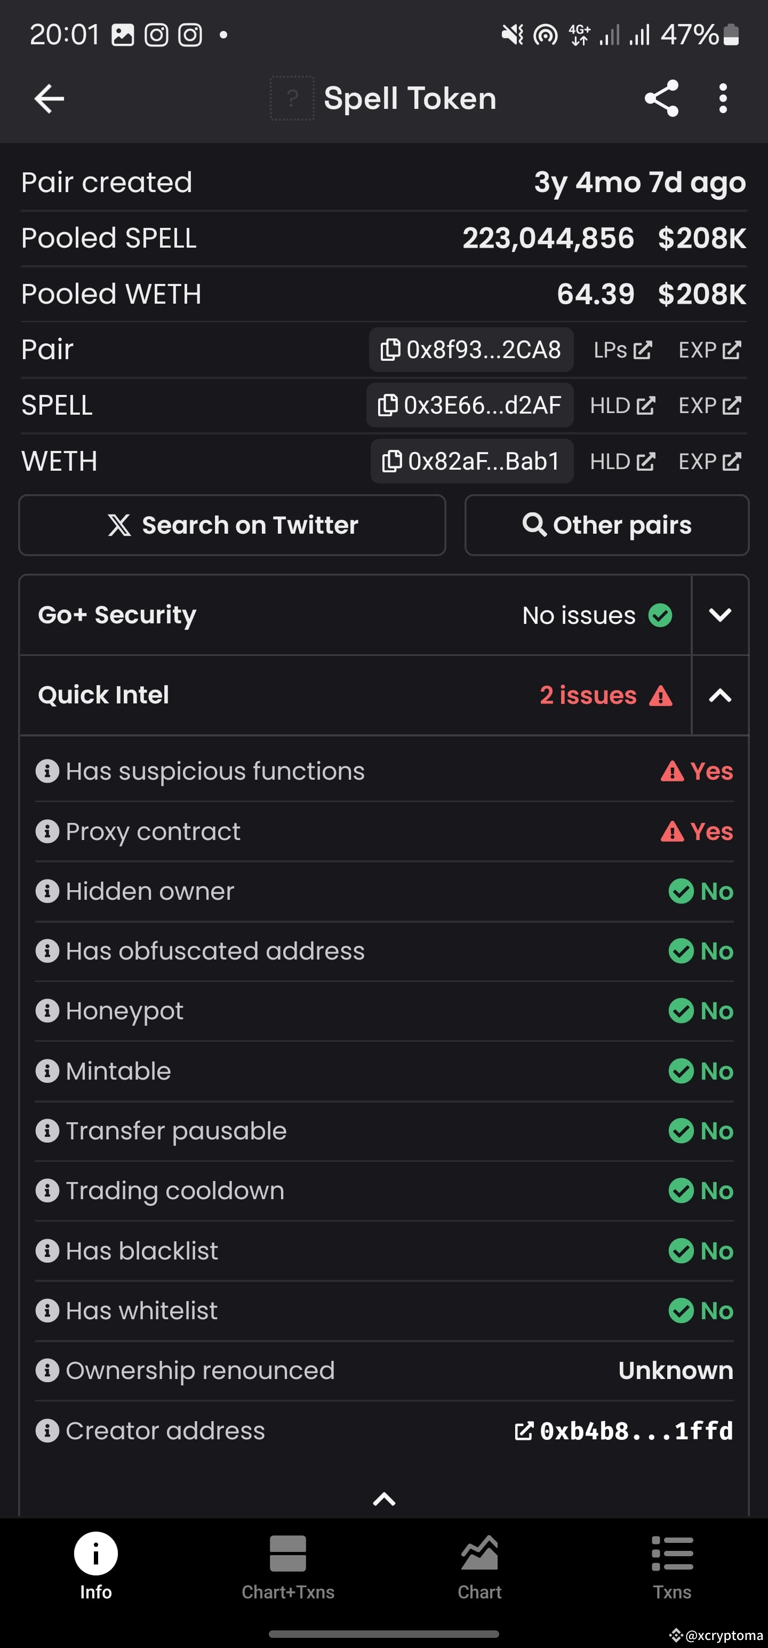Open LPs external link for the pair
Screen dimensions: 768x1648
[x=621, y=350]
